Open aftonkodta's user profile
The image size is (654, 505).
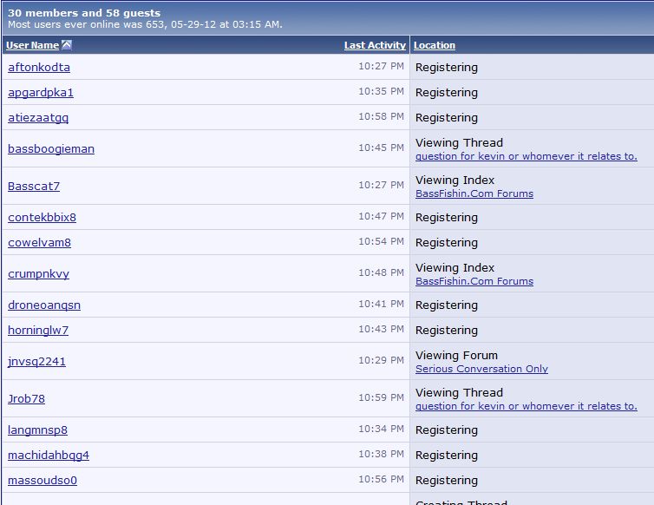click(x=39, y=68)
